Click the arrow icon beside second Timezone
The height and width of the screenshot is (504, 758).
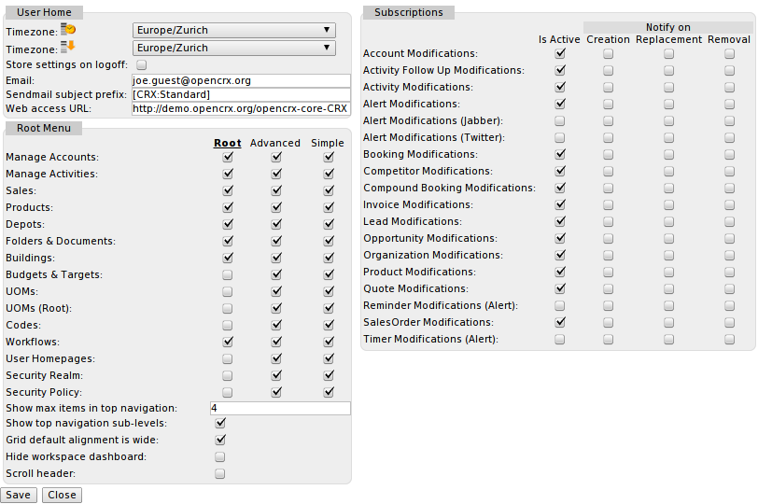coord(68,47)
